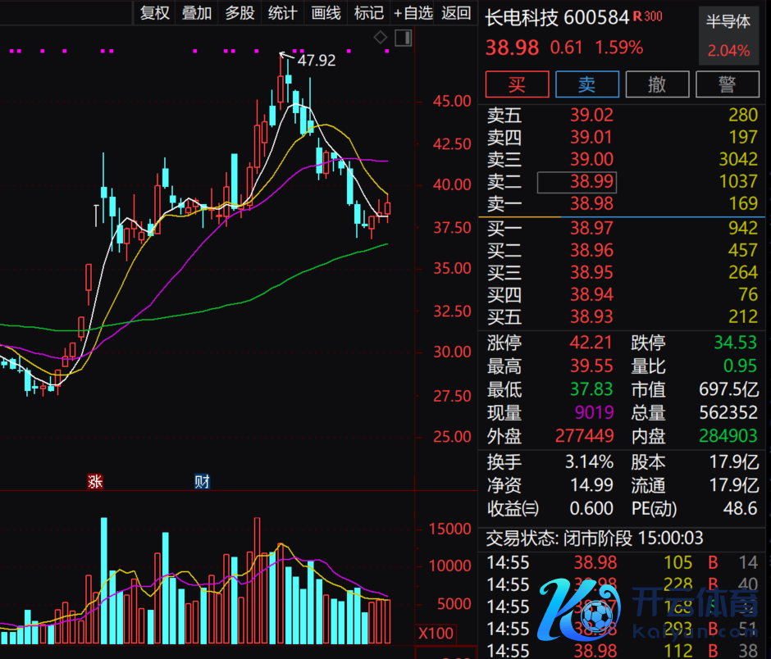
Task: Click the 标记 mark button
Action: [368, 12]
